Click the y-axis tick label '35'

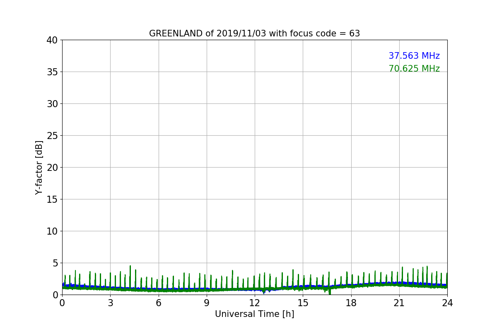(52, 72)
